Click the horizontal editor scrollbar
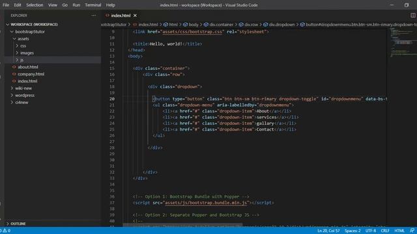The height and width of the screenshot is (234, 417). (x=182, y=226)
